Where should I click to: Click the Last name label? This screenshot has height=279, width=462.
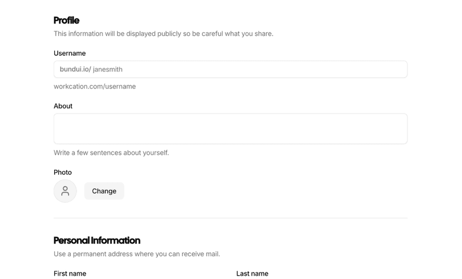click(252, 273)
